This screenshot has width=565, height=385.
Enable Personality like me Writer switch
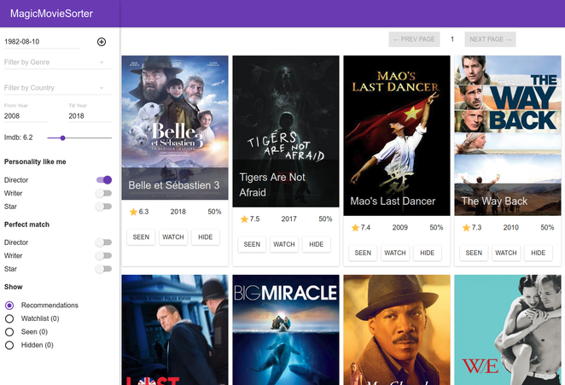[103, 193]
